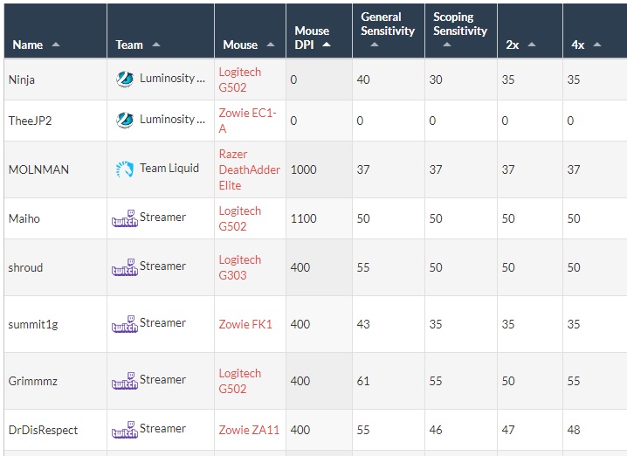Sort by Scoping Sensitivity header

(460, 31)
